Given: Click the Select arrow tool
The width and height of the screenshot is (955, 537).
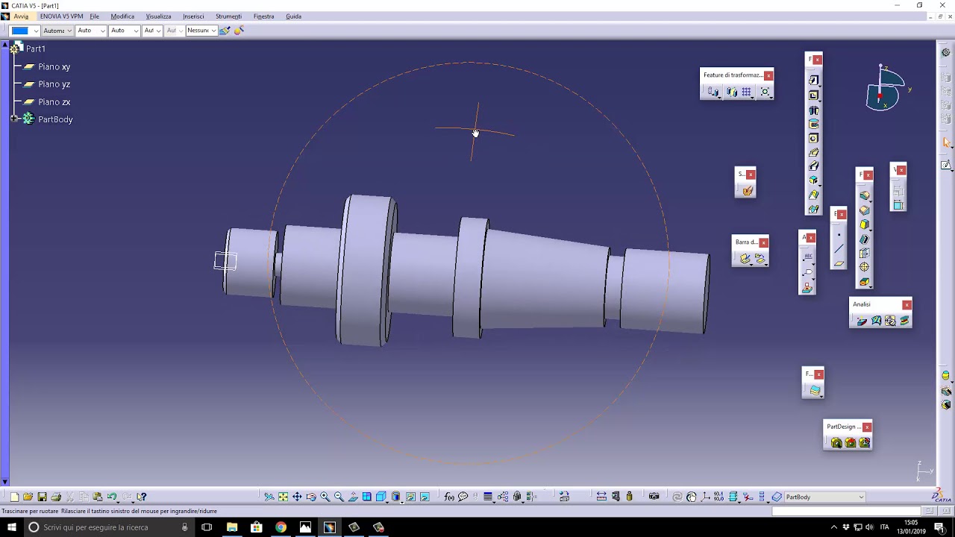Looking at the screenshot, I should pos(947,142).
